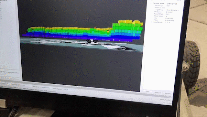This screenshot has height=117, width=207.
Task: Click the Save view button
Action: pyautogui.click(x=147, y=91)
